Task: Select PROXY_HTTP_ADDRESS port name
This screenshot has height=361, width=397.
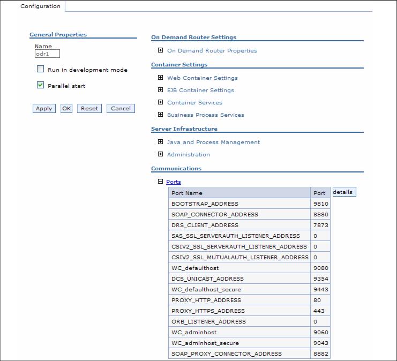Action: 206,300
